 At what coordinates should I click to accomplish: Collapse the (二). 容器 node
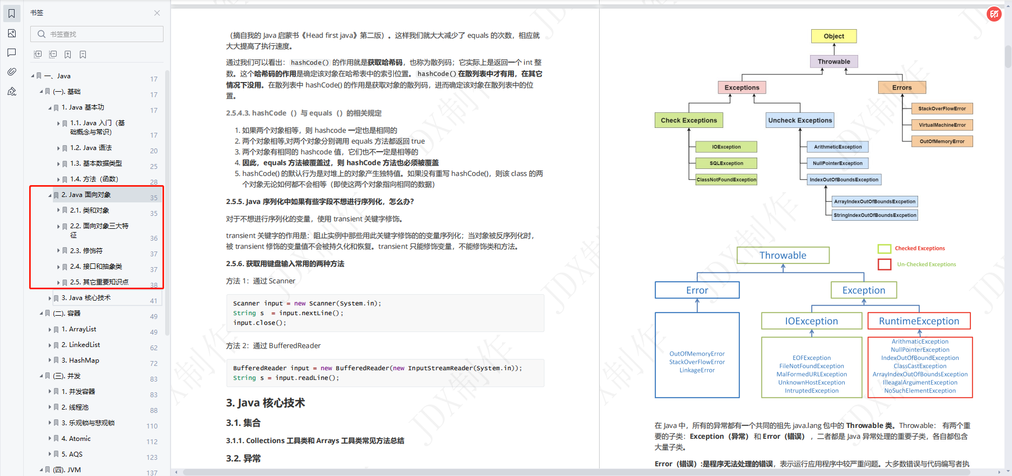click(42, 314)
